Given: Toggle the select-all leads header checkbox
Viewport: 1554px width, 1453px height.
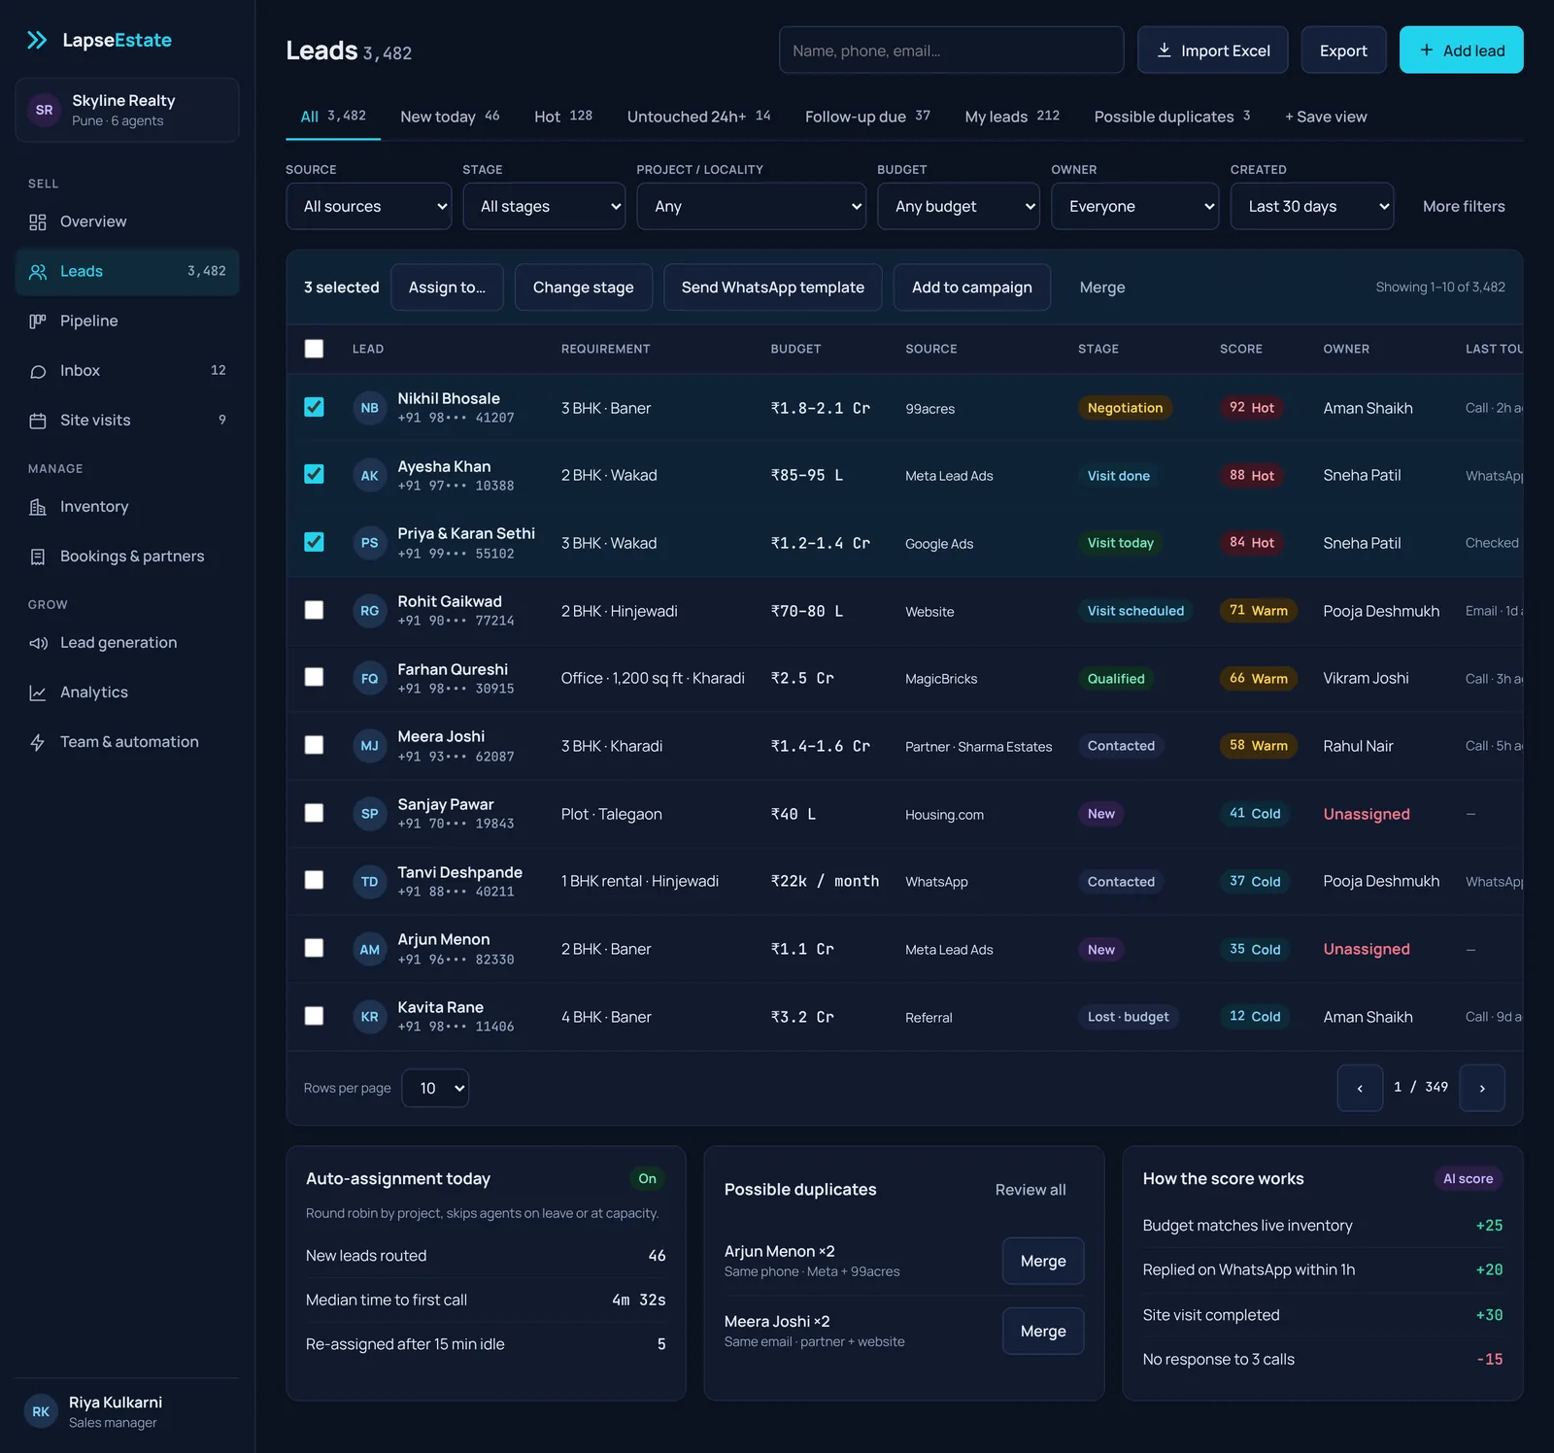Looking at the screenshot, I should point(314,349).
